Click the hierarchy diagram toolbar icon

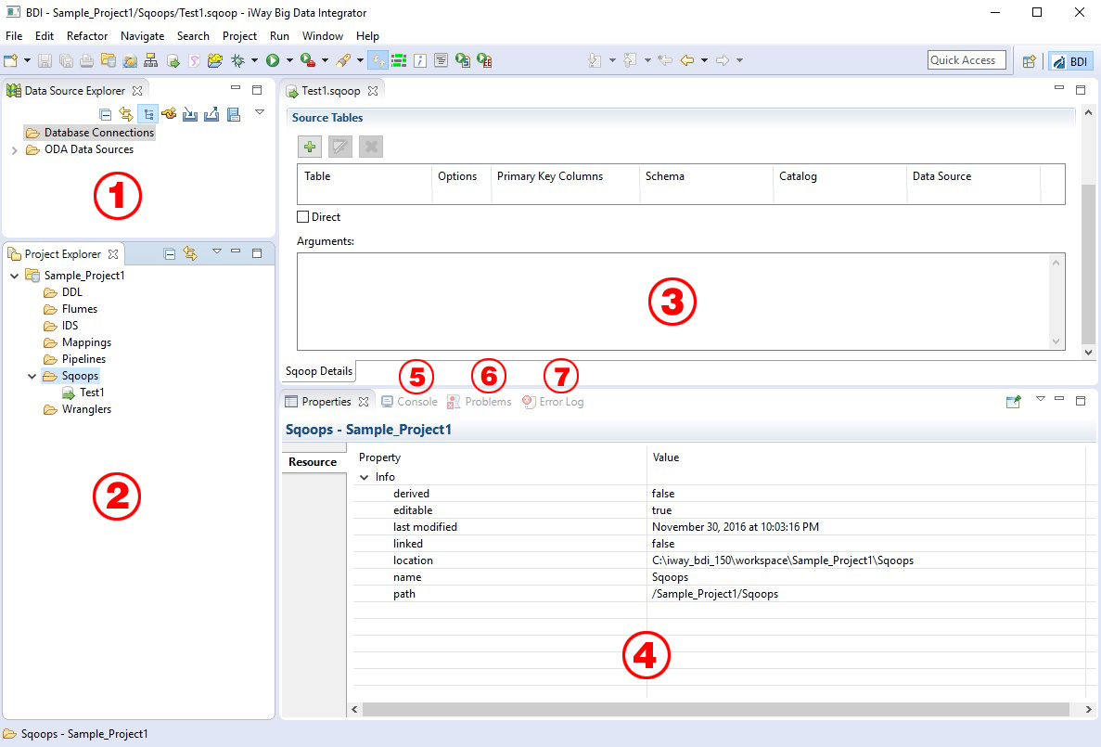151,60
